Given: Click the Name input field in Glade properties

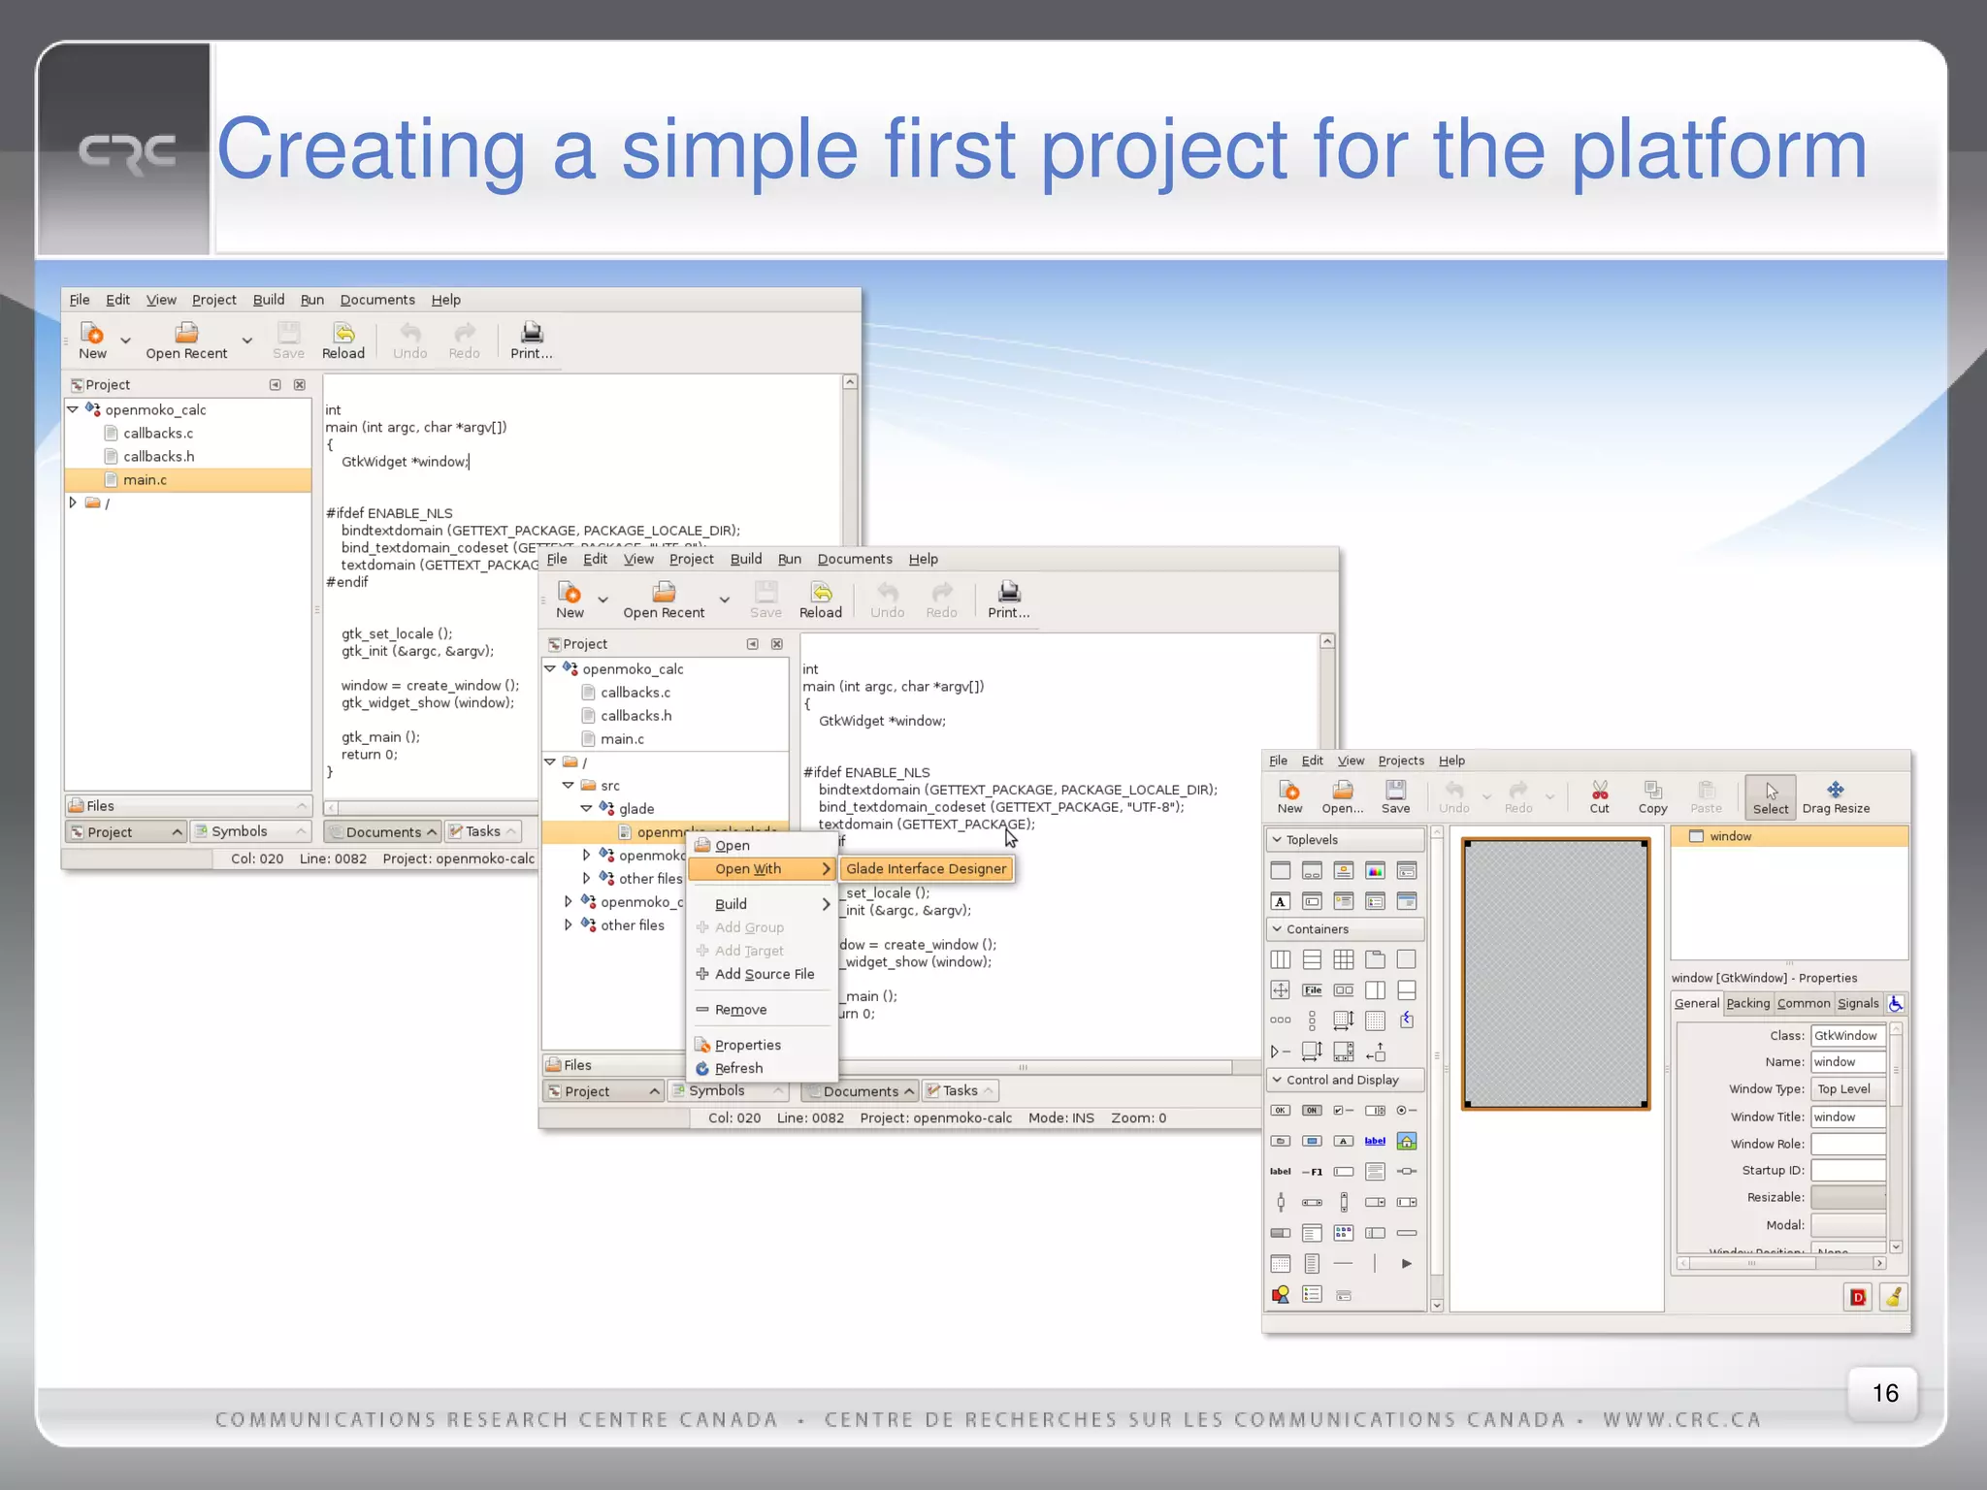Looking at the screenshot, I should coord(1848,1061).
